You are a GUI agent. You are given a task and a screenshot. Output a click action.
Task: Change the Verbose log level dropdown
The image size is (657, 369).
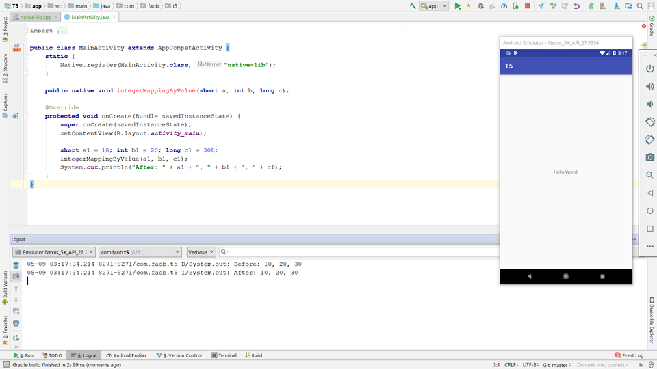coord(201,252)
